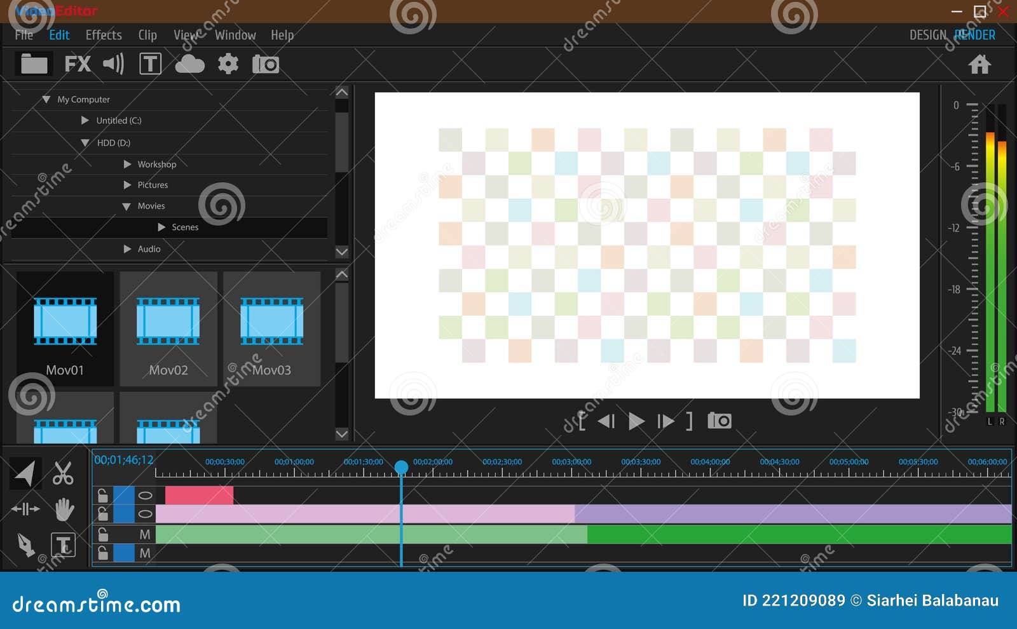Viewport: 1017px width, 629px height.
Task: Open settings via the gear icon
Action: click(x=228, y=64)
